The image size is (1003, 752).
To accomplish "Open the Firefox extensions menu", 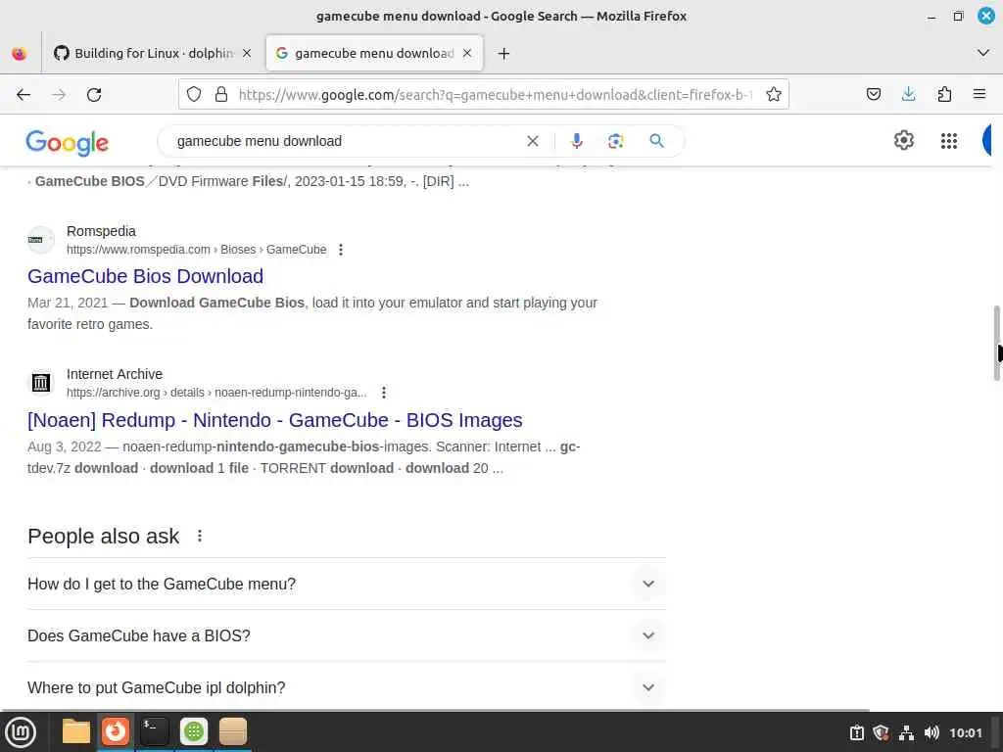I will coord(944,95).
